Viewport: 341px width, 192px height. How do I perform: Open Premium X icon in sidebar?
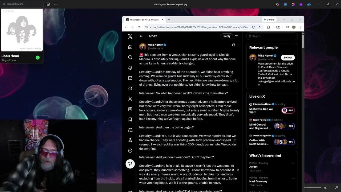(130, 99)
